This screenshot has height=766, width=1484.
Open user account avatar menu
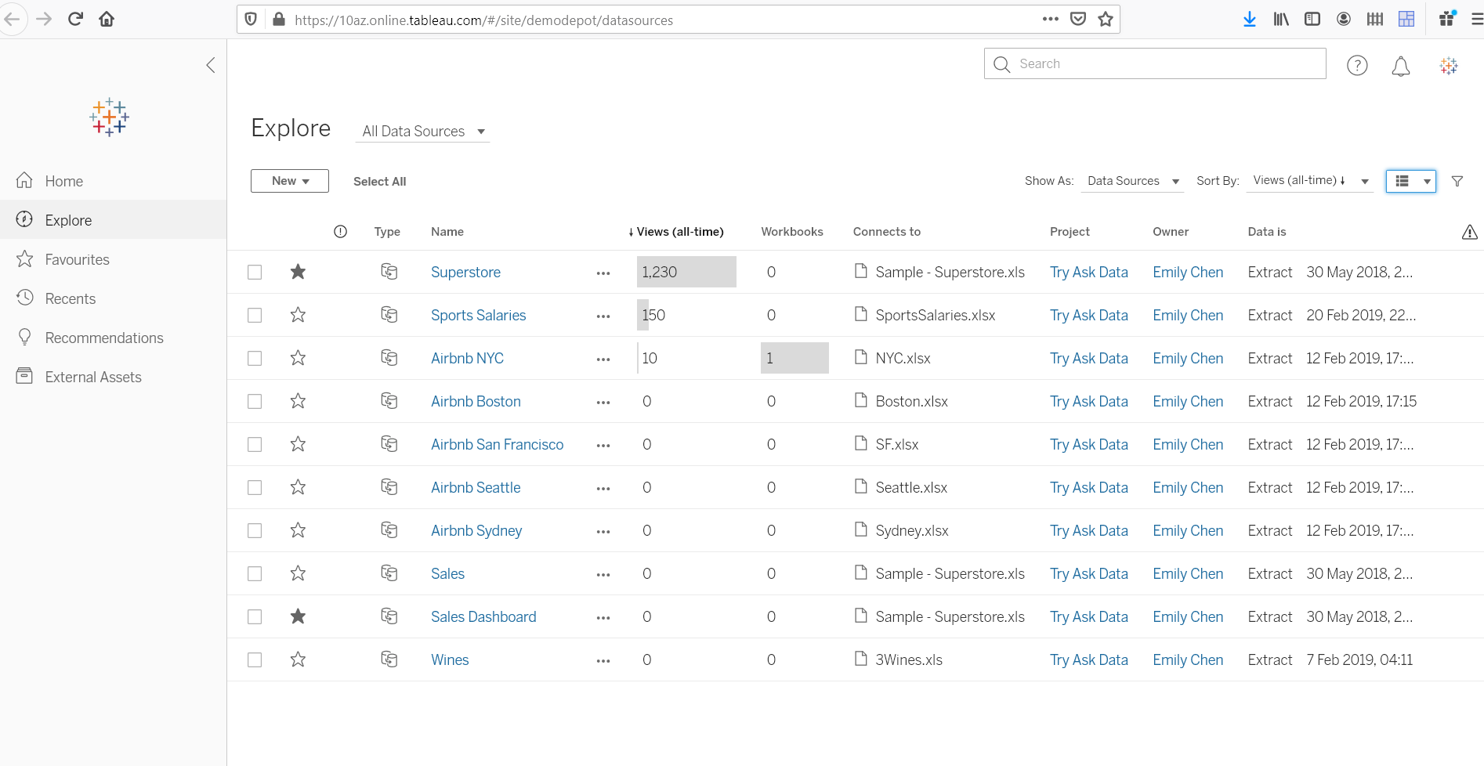(x=1449, y=66)
